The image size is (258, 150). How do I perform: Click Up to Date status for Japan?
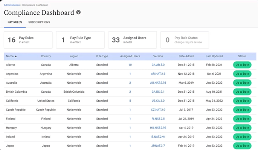tap(242, 146)
